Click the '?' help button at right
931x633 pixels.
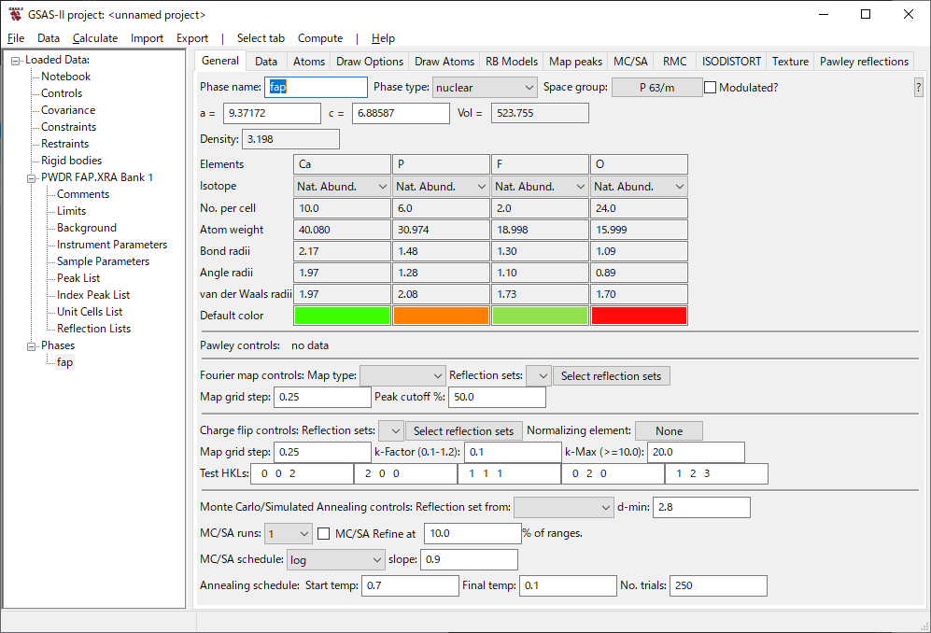pos(918,88)
